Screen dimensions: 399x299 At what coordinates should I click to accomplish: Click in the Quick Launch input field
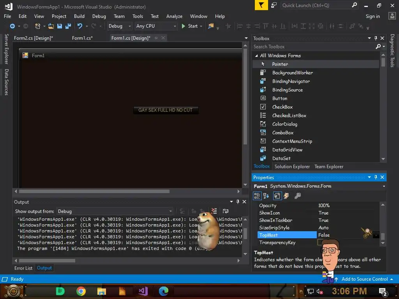coord(316,5)
